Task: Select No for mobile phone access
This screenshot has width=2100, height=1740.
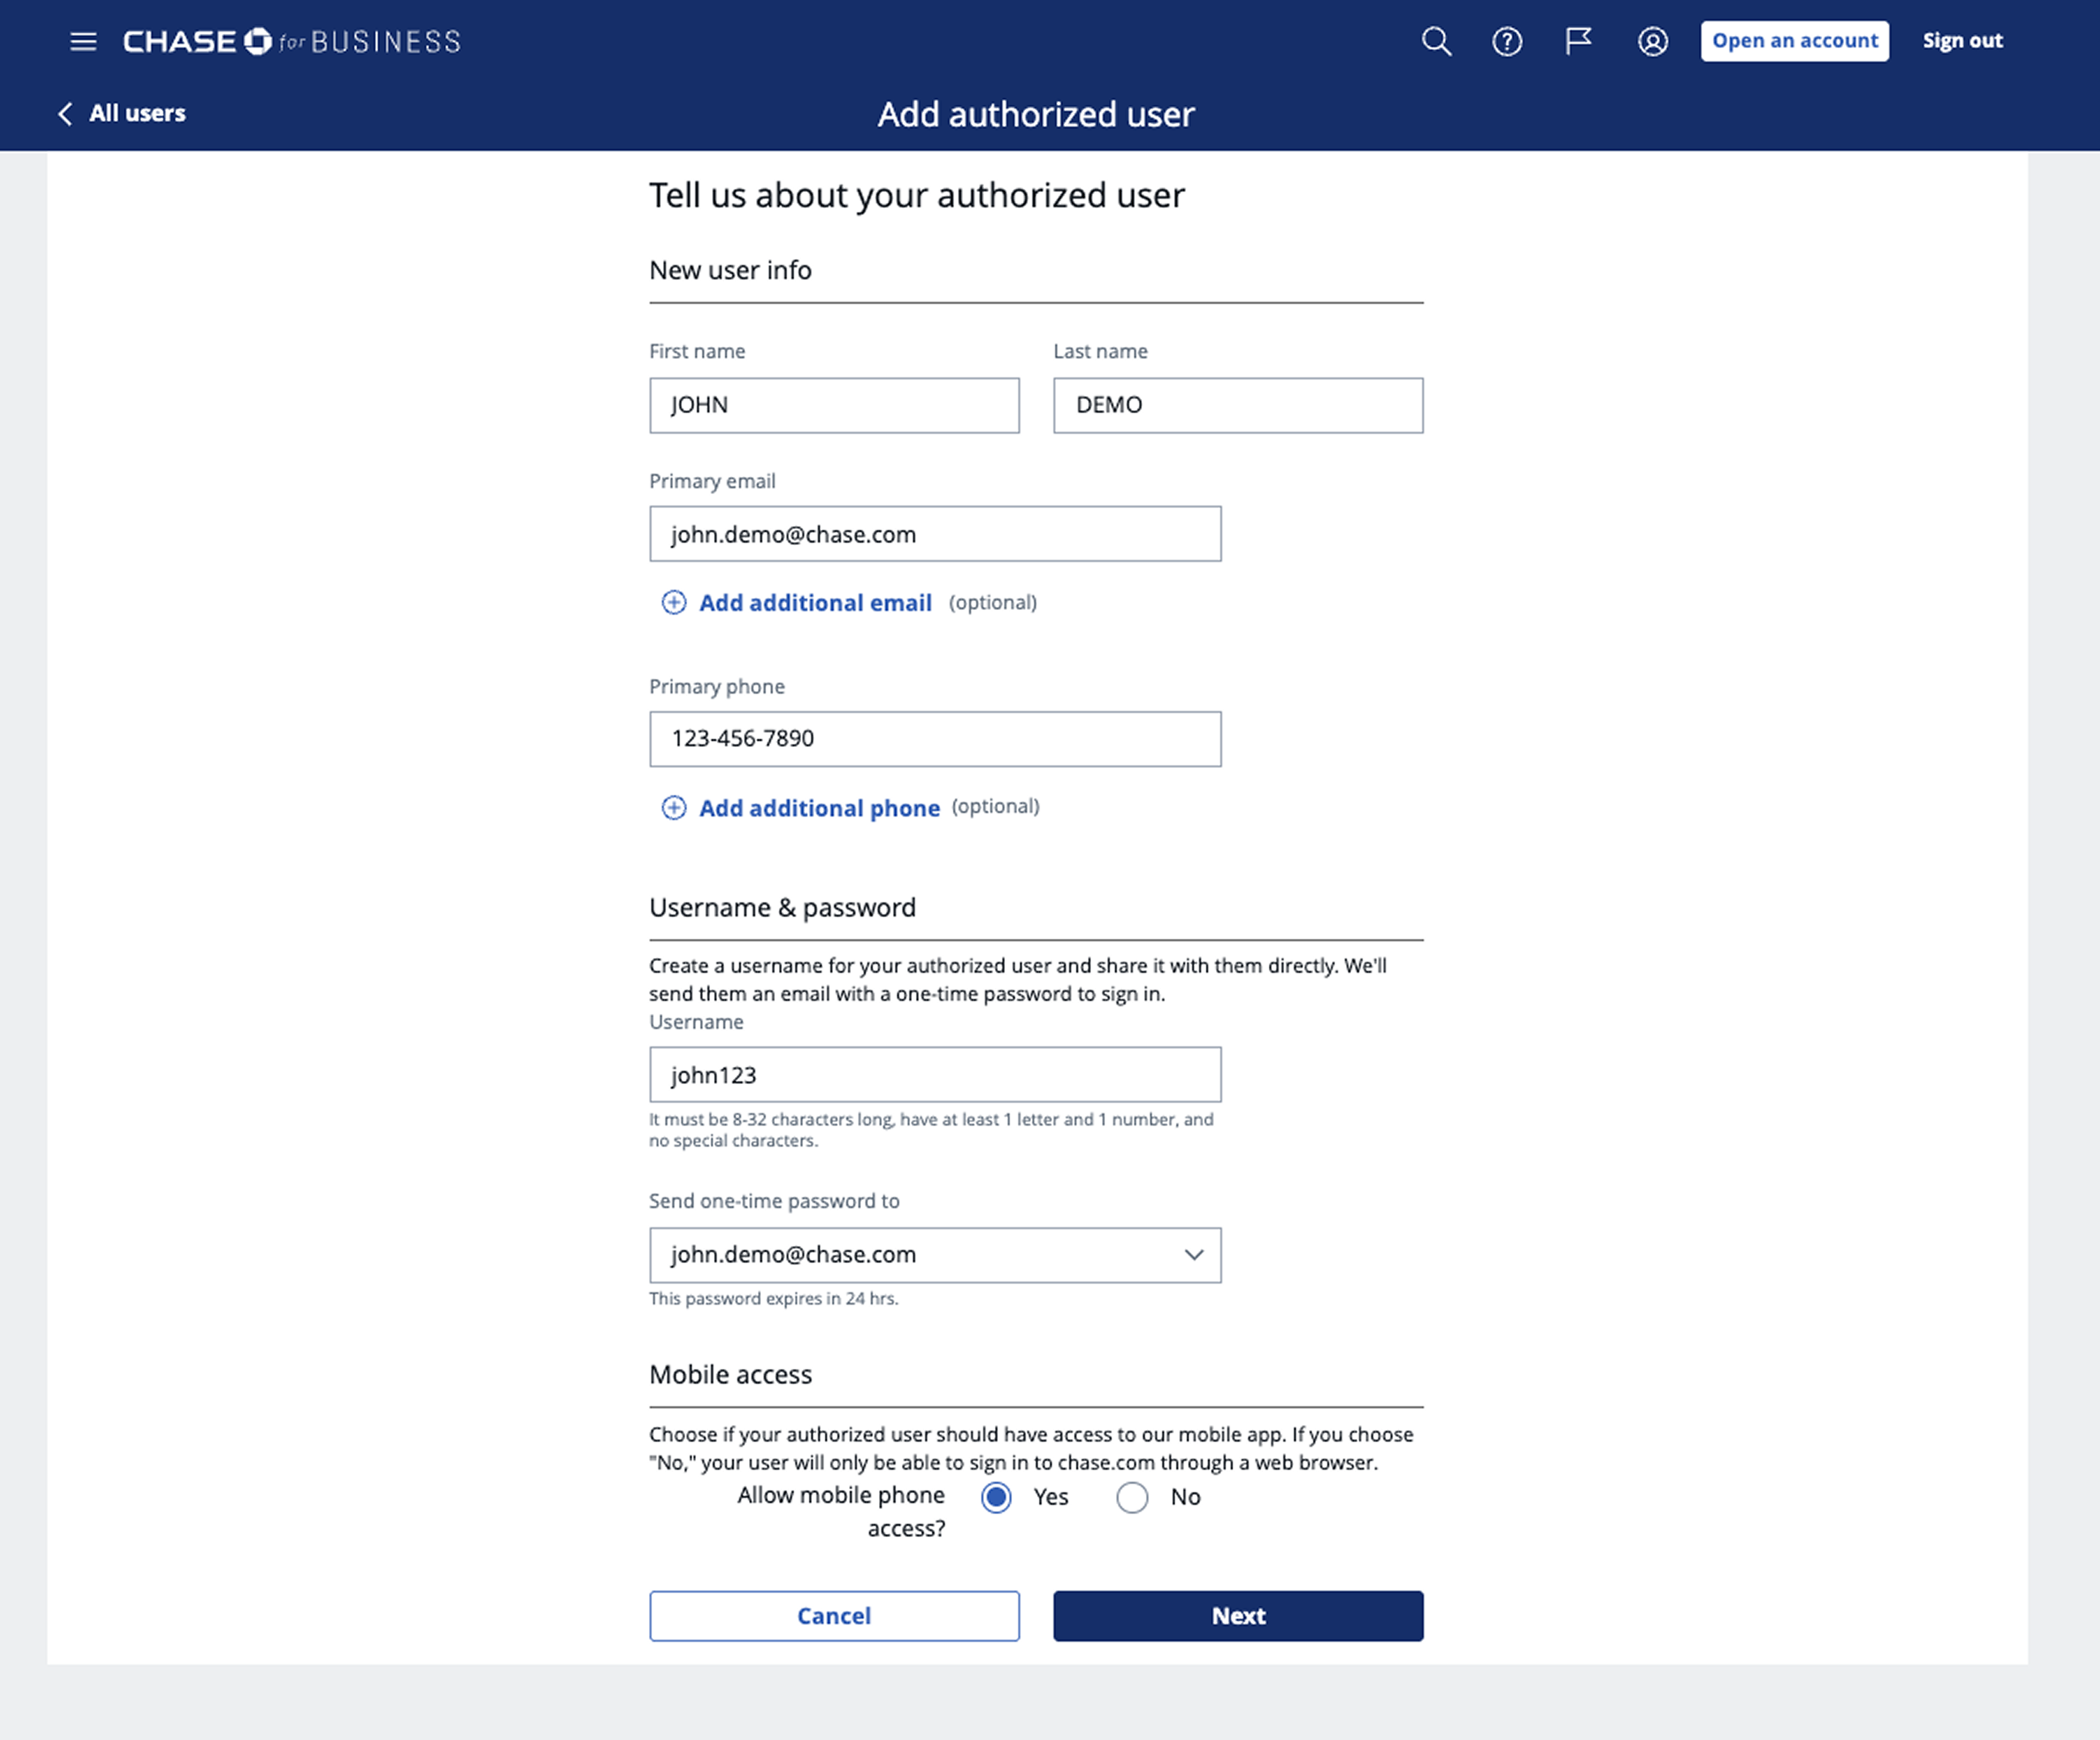Action: [x=1132, y=1497]
